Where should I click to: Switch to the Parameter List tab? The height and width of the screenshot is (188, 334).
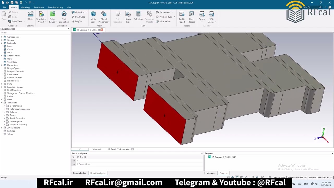tap(80, 173)
